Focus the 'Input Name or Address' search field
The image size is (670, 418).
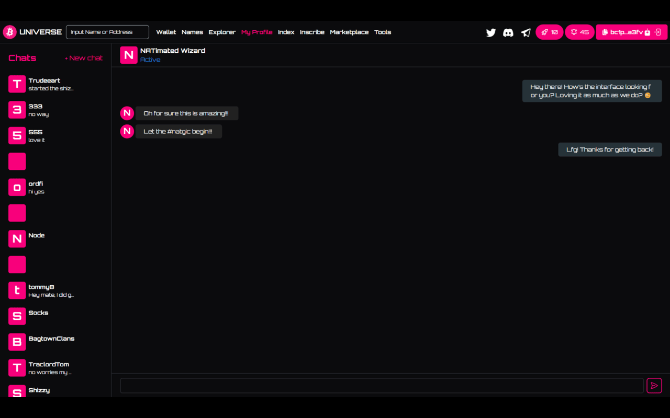[107, 32]
